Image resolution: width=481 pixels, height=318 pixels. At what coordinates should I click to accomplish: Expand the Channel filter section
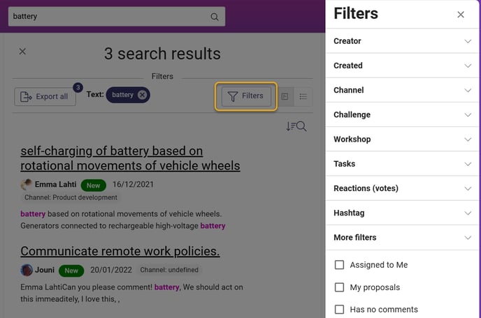click(x=402, y=90)
